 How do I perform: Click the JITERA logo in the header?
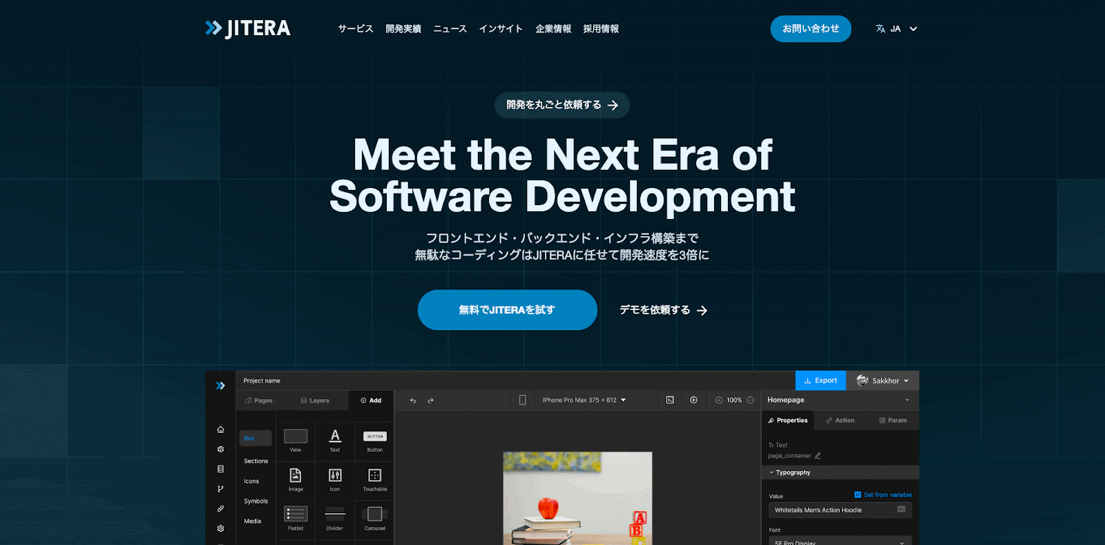coord(248,28)
